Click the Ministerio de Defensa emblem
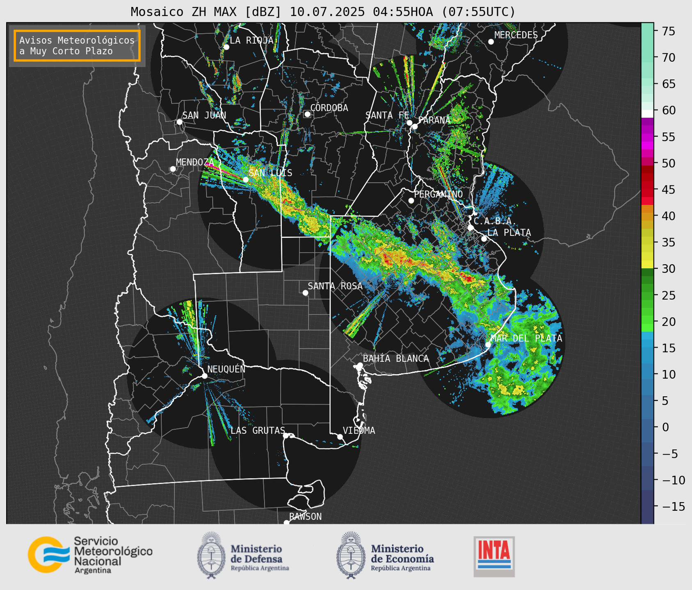This screenshot has width=692, height=590. (211, 555)
